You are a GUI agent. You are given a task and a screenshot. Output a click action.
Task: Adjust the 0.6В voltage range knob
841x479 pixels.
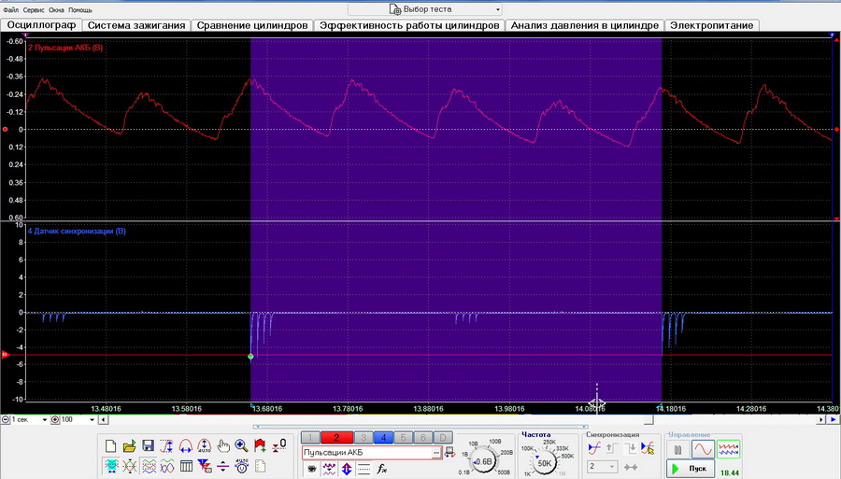pos(483,461)
